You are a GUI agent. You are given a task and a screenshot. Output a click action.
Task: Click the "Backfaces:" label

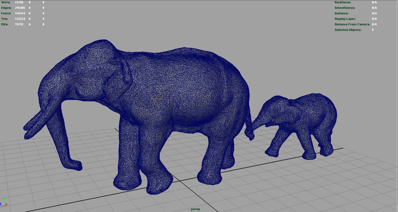(x=343, y=2)
